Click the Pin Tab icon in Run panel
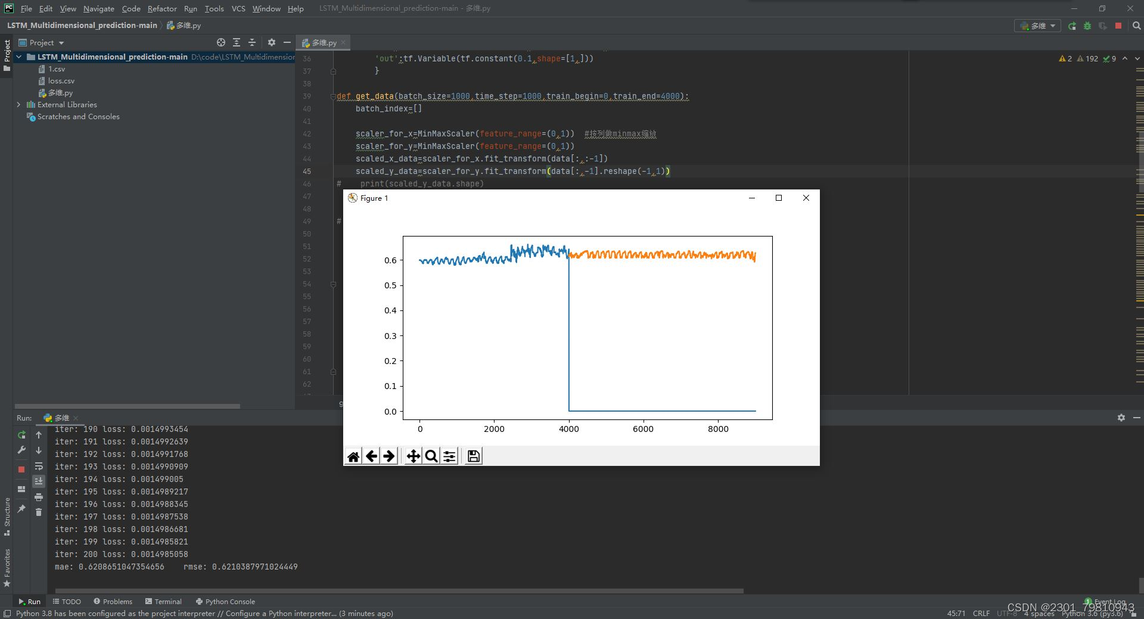The image size is (1144, 619). (21, 508)
